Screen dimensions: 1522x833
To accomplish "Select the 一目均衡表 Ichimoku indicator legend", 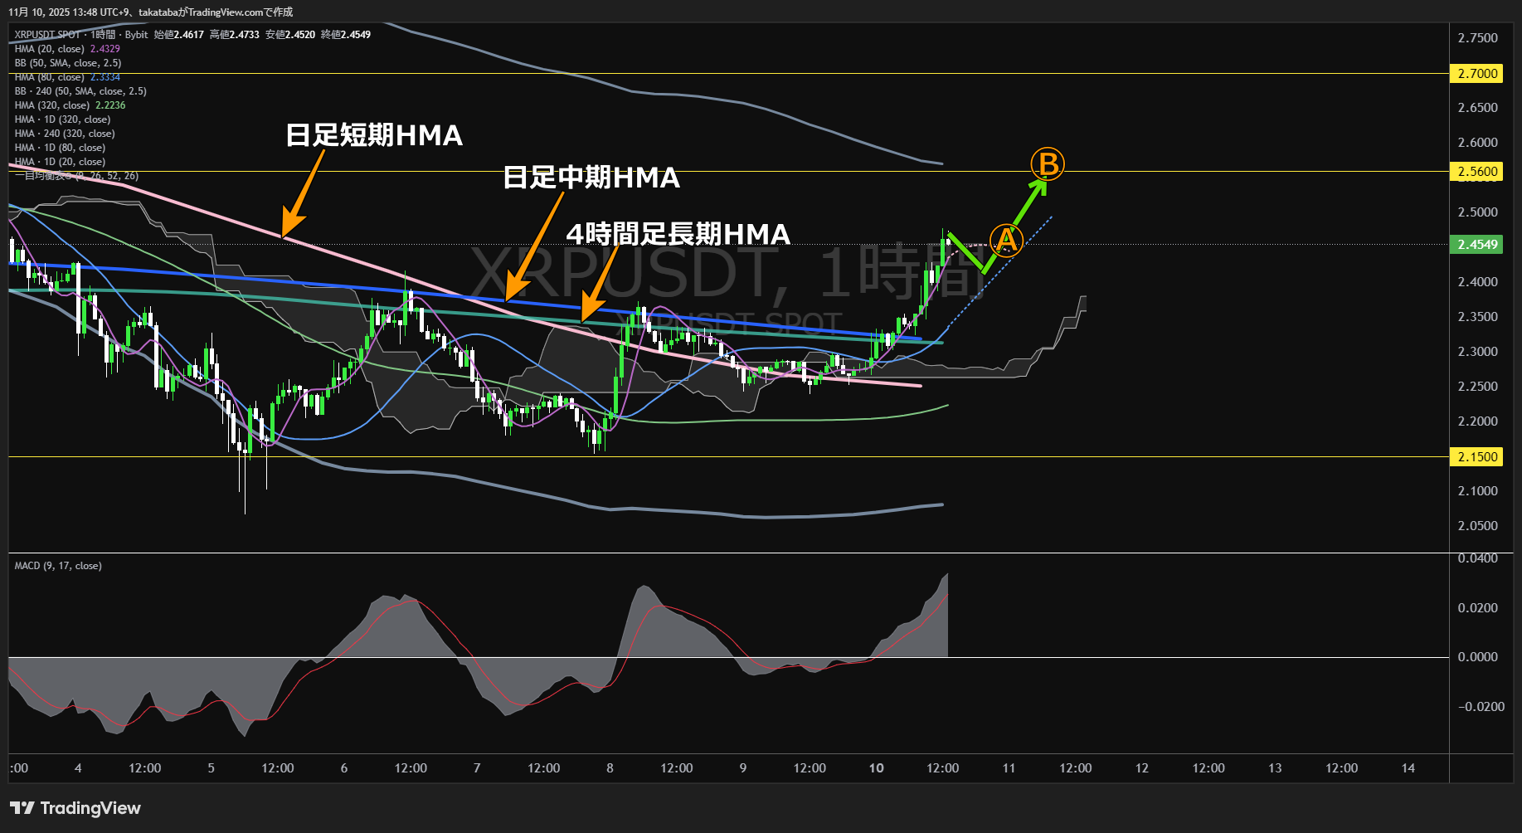I will pyautogui.click(x=76, y=176).
